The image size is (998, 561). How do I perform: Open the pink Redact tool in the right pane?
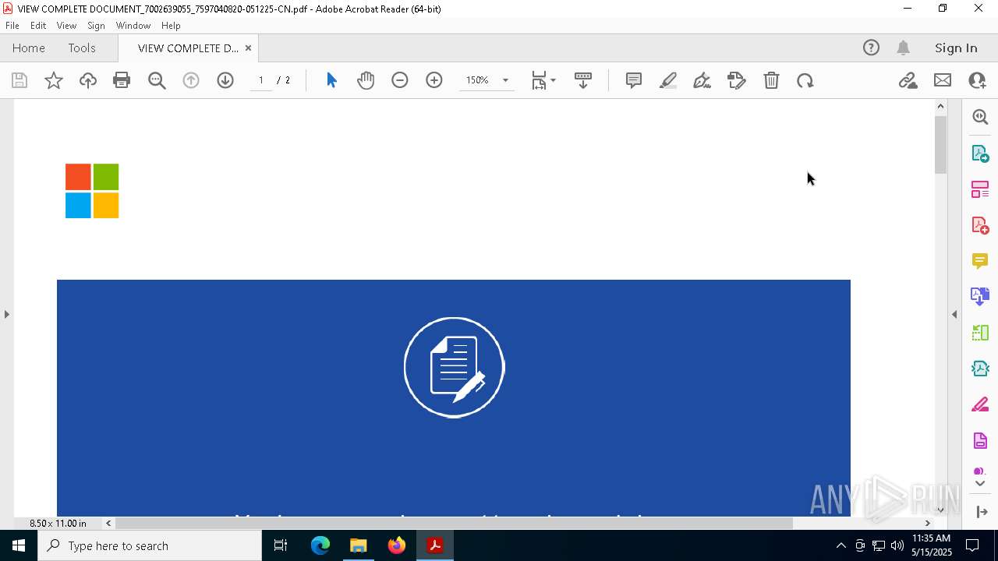pos(980,405)
